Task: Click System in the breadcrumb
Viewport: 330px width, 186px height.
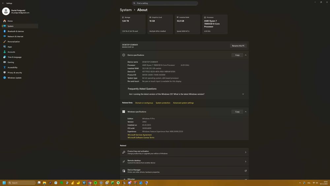Action: [126, 10]
